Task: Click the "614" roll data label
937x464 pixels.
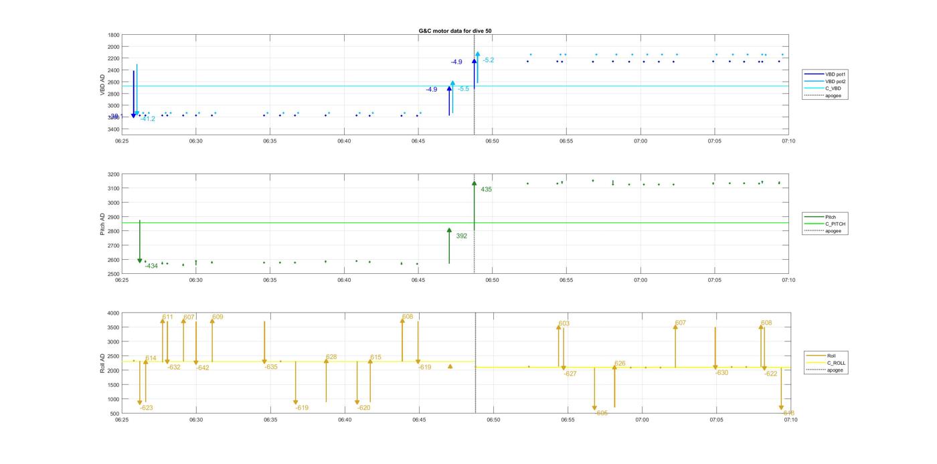Action: 151,359
